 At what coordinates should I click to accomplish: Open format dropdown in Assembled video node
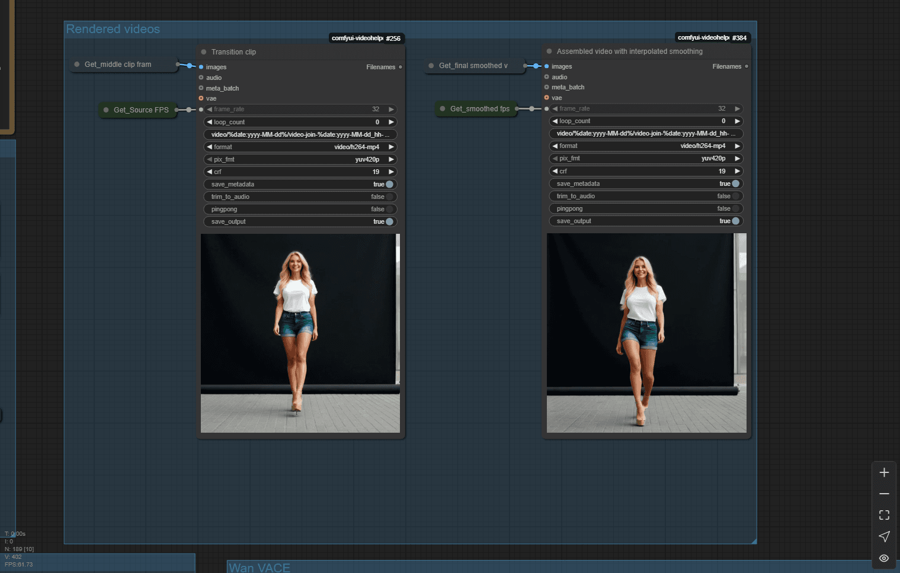[646, 146]
